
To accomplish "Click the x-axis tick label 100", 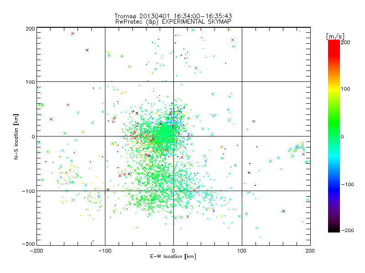I will coord(242,251).
